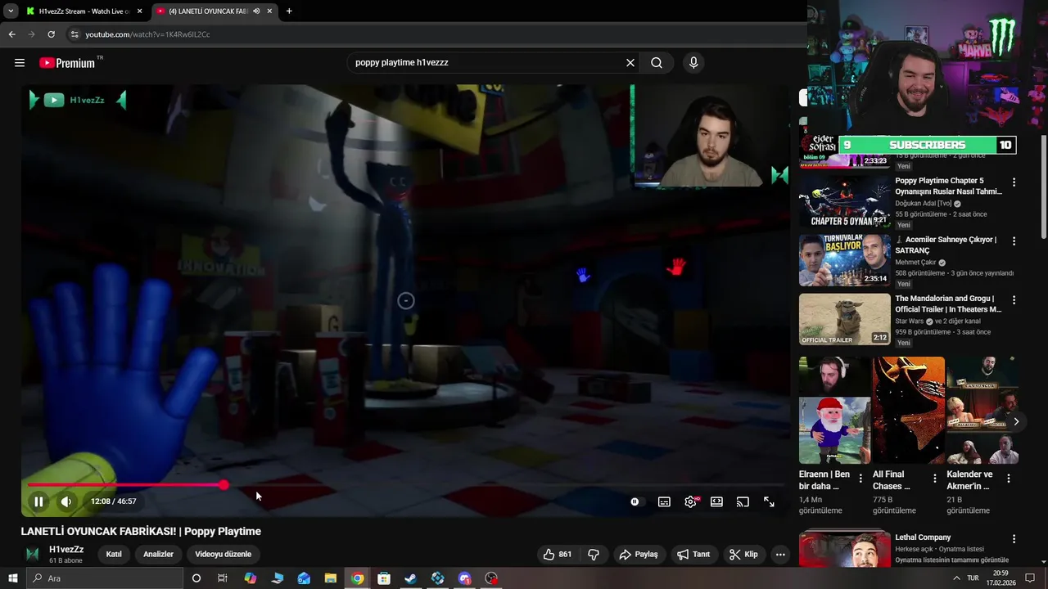Viewport: 1048px width, 589px height.
Task: Show next shorts with right arrow
Action: point(1016,422)
